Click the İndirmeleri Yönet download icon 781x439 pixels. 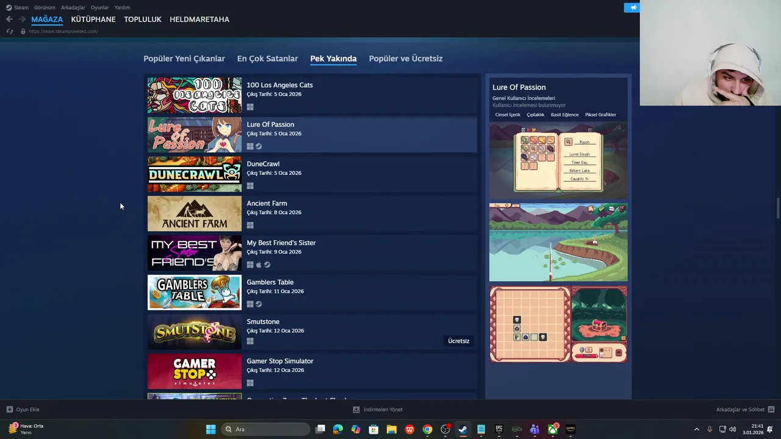[356, 410]
